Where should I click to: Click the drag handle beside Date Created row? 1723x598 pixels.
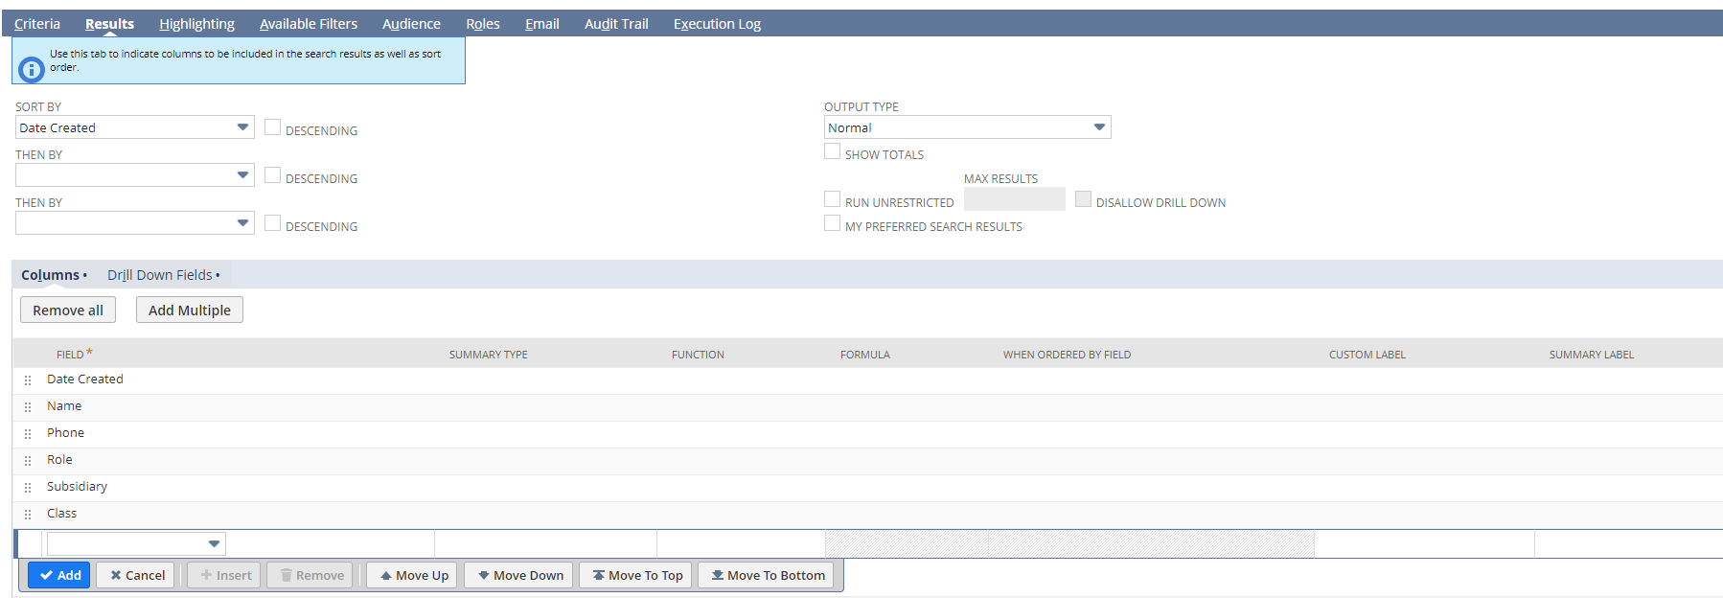coord(28,380)
